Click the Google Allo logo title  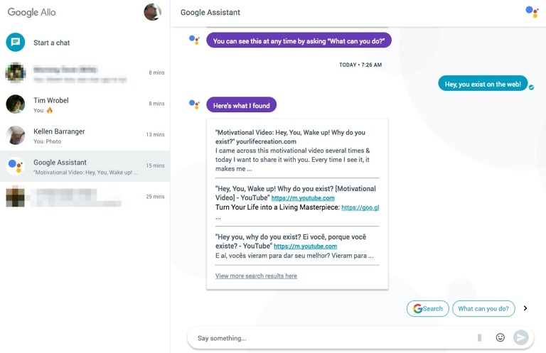coord(31,12)
